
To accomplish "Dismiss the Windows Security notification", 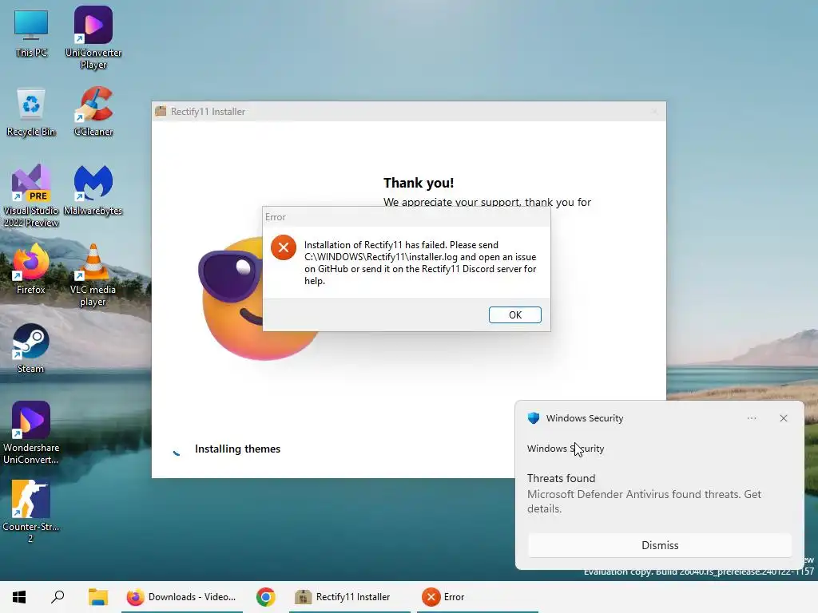I will [x=659, y=545].
